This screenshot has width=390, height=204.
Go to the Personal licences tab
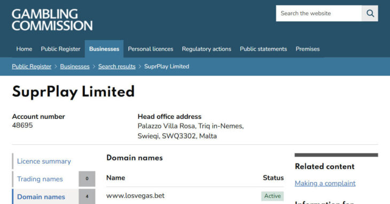(x=151, y=49)
